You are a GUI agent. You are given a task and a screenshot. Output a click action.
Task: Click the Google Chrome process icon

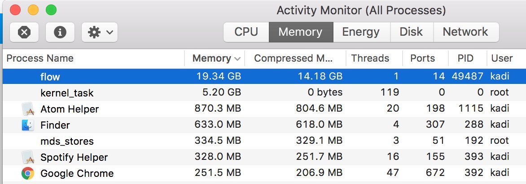(x=28, y=173)
